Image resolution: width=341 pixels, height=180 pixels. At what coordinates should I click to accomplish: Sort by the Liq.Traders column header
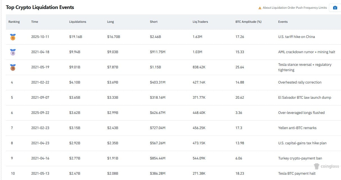pyautogui.click(x=200, y=22)
